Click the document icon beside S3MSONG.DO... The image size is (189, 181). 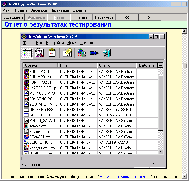[26, 99]
